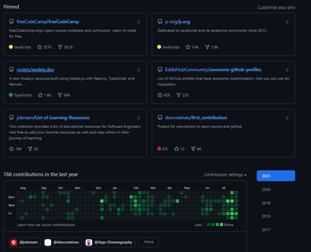Viewport: 311px width, 252px height.
Task: Click the More organizations button
Action: [x=148, y=242]
